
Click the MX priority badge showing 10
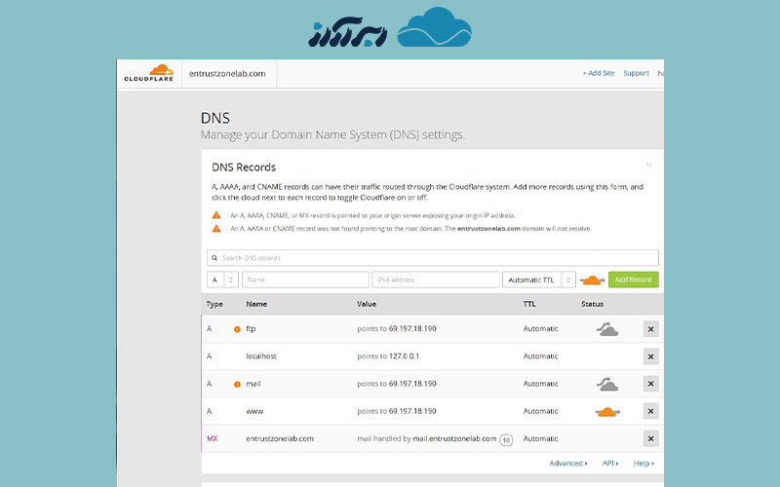(x=506, y=439)
